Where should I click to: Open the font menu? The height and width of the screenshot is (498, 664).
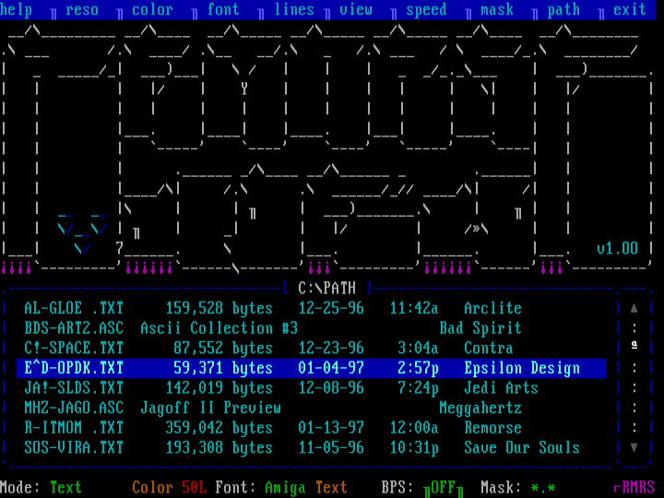(x=222, y=10)
